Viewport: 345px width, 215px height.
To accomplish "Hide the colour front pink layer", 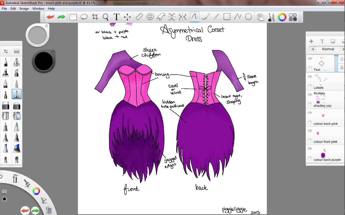I will pyautogui.click(x=310, y=131).
